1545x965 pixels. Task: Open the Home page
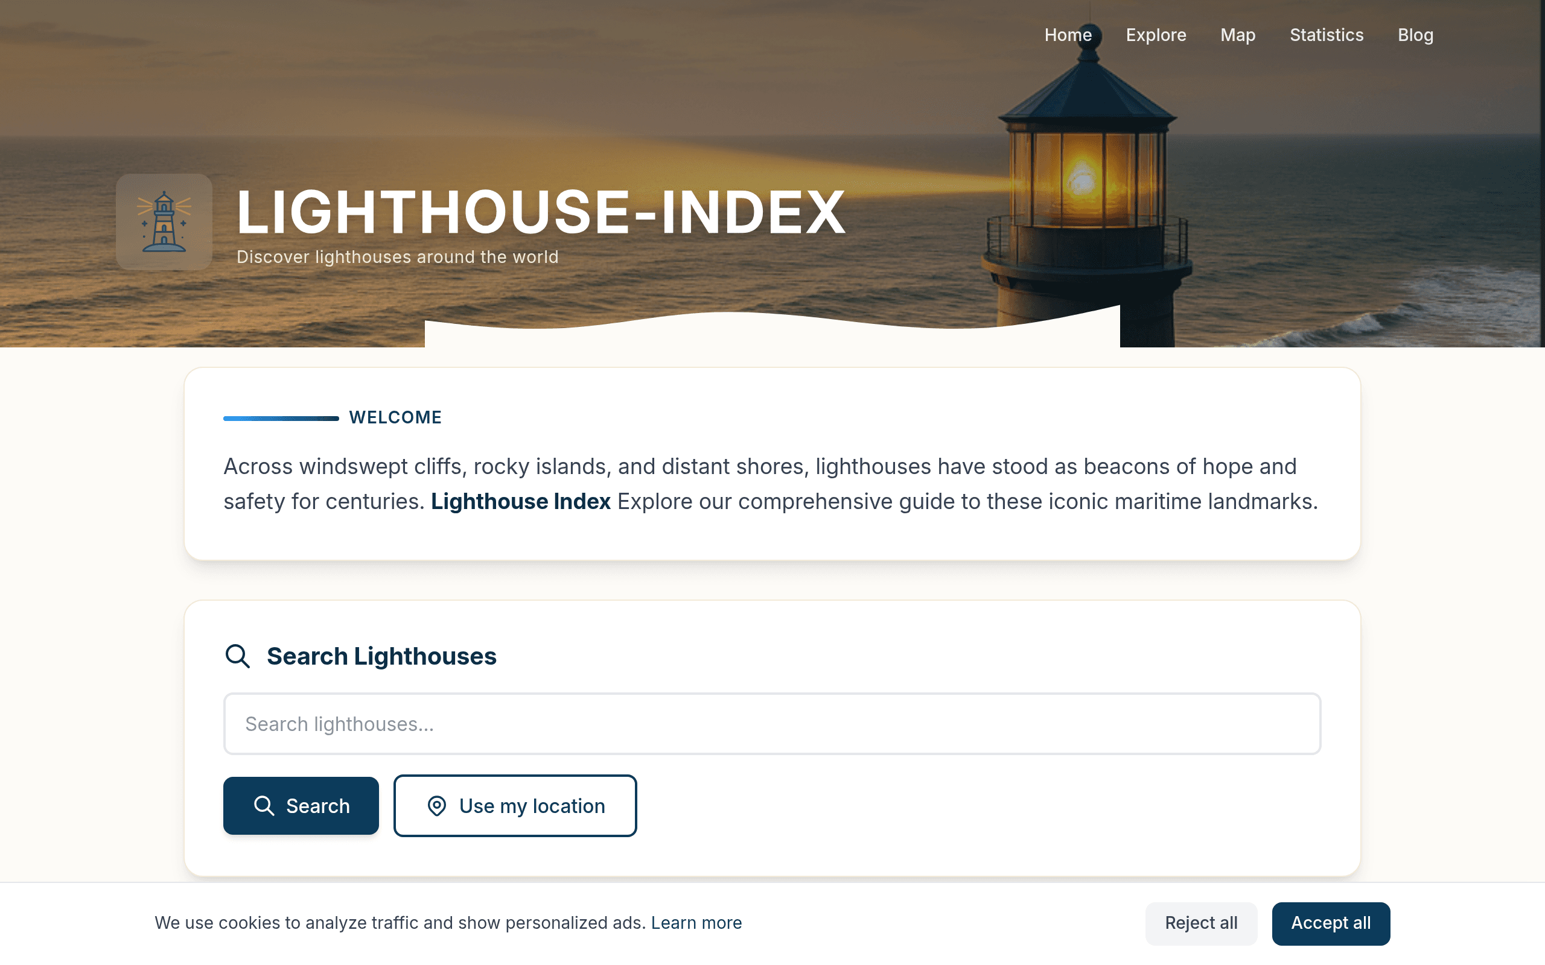click(x=1068, y=35)
